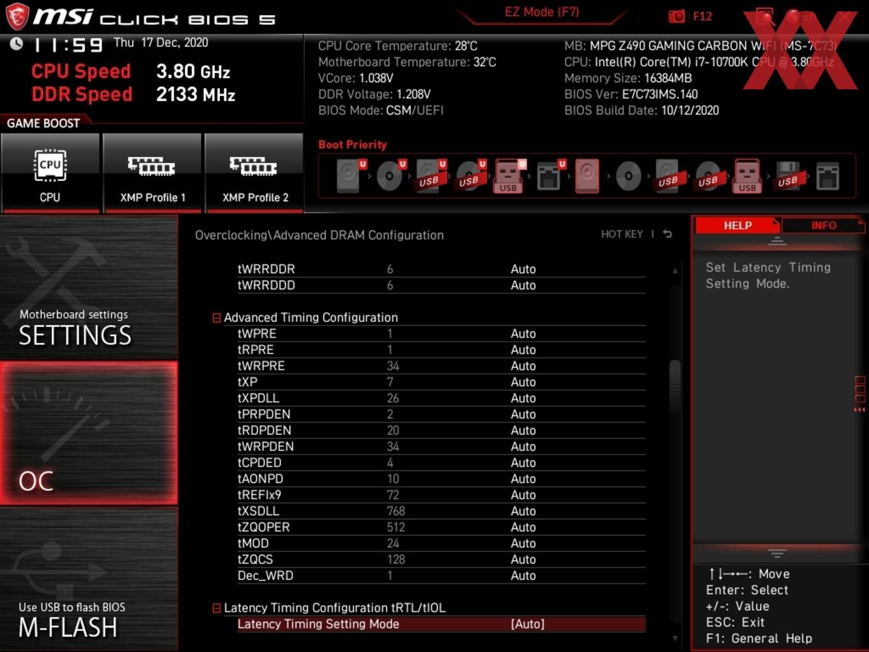The height and width of the screenshot is (652, 869).
Task: Switch to the HELP tab
Action: (x=737, y=225)
